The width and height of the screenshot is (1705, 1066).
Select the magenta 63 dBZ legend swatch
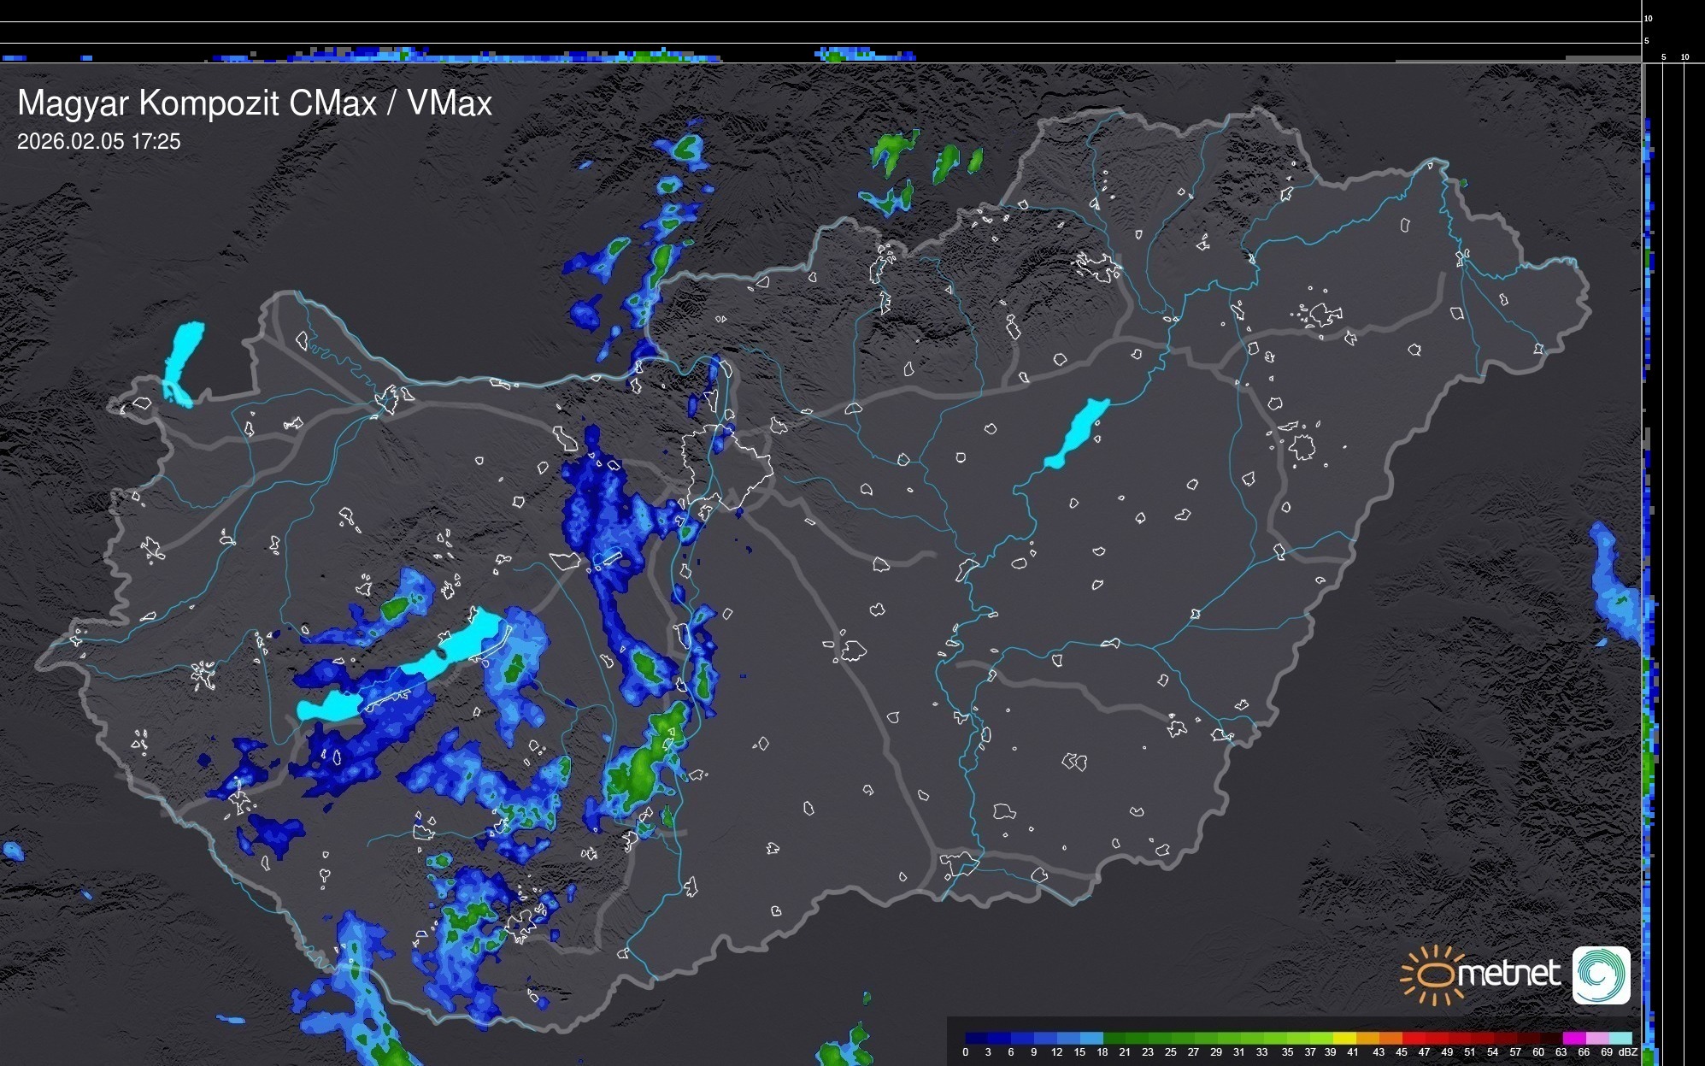click(1574, 1038)
